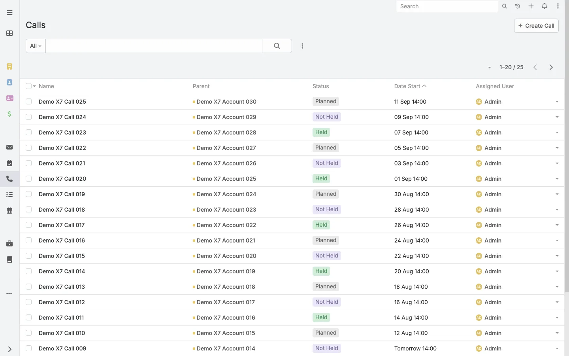This screenshot has width=569, height=356.
Task: Go to the previous page of calls
Action: point(535,67)
